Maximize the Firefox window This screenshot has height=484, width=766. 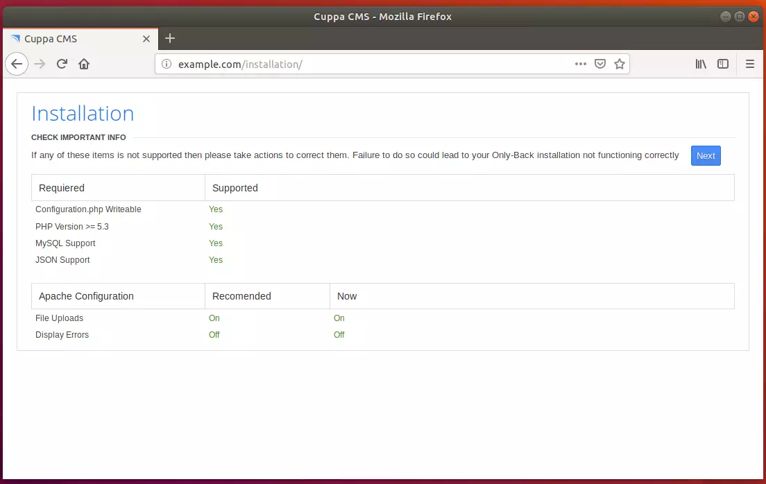point(740,17)
